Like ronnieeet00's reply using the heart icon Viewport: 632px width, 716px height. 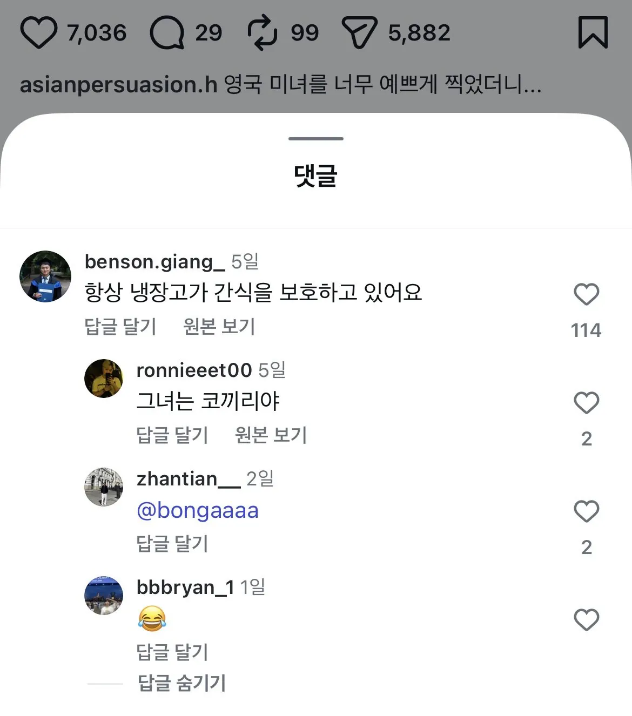click(587, 403)
